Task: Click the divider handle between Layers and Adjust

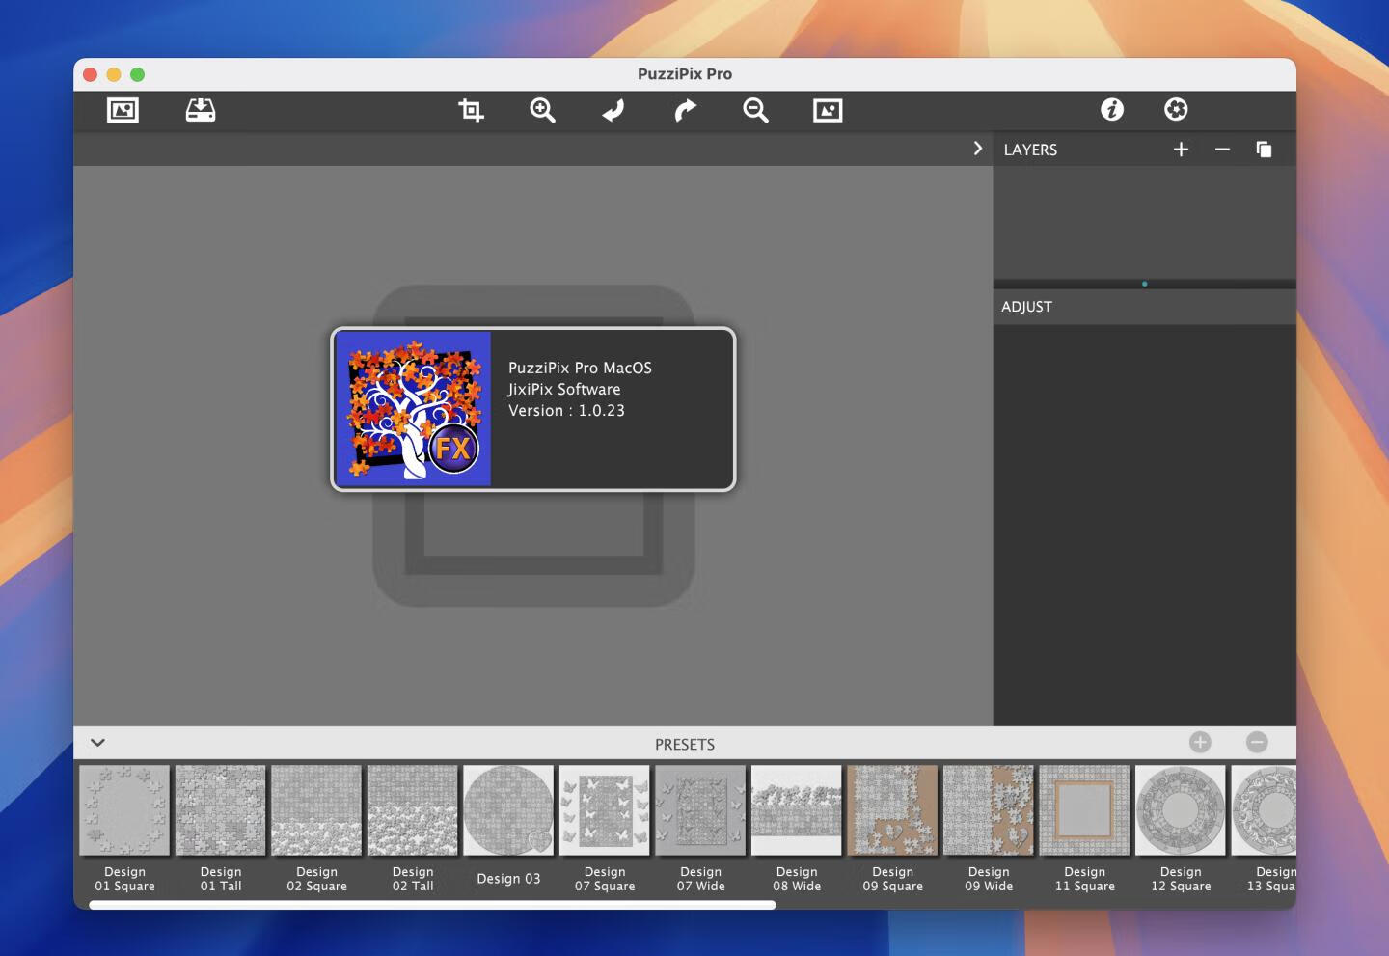Action: (1145, 284)
